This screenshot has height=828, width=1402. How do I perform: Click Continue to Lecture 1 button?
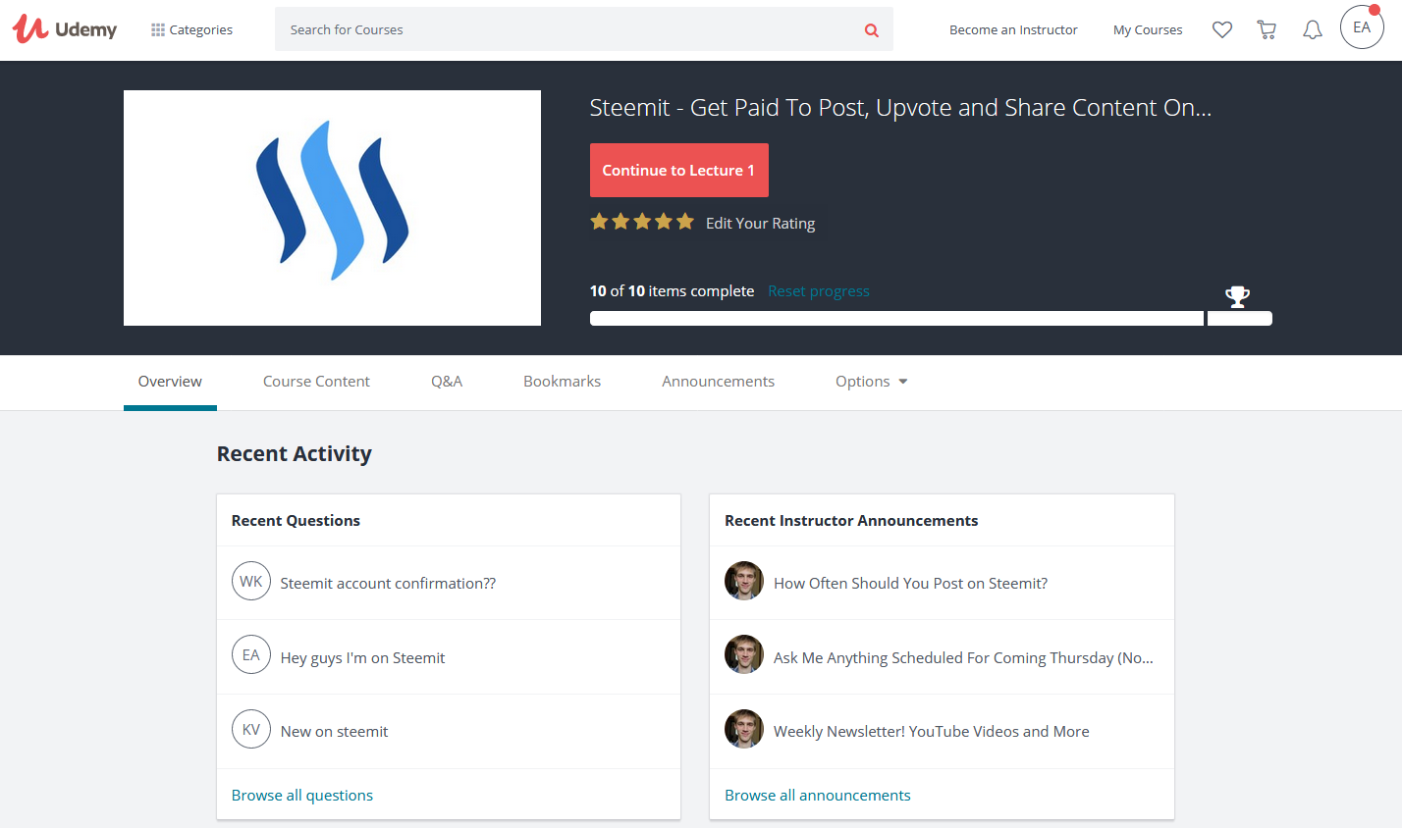(679, 170)
